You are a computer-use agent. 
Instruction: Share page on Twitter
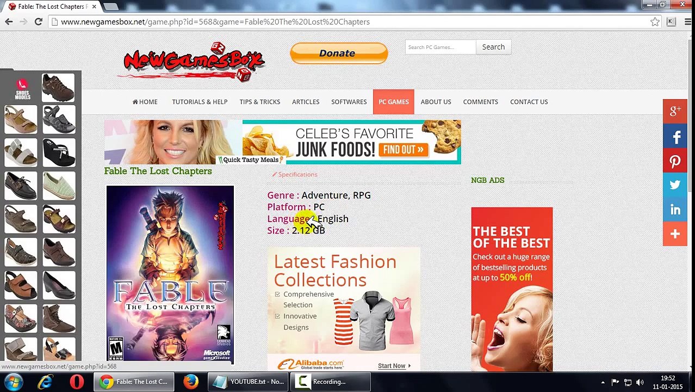click(675, 185)
